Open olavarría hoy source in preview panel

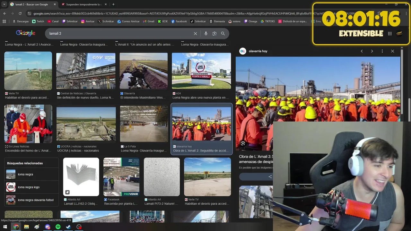(254, 51)
